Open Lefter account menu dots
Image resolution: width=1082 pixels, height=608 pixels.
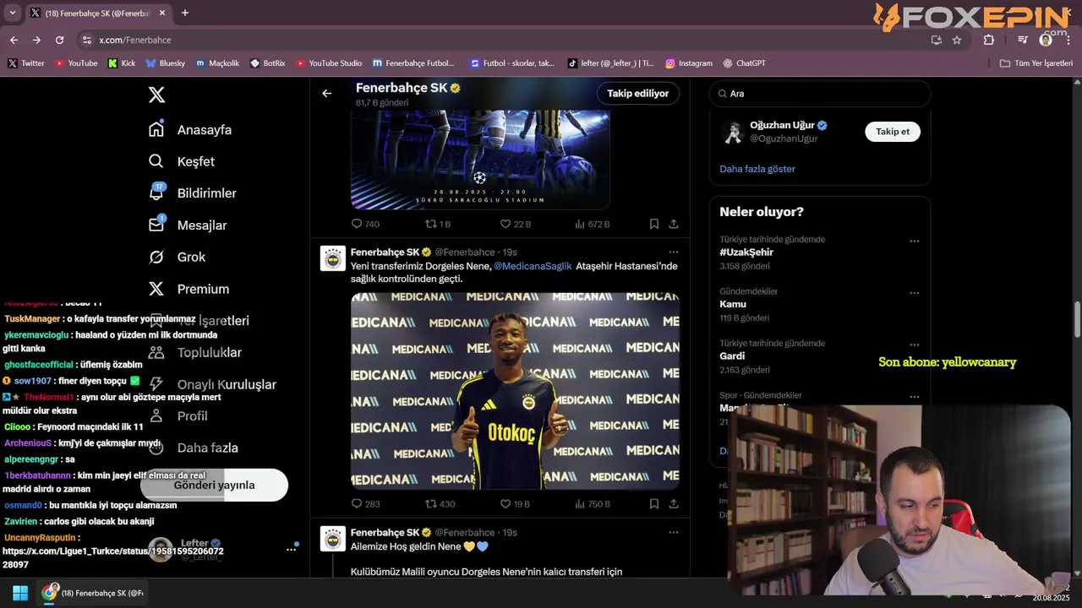291,550
